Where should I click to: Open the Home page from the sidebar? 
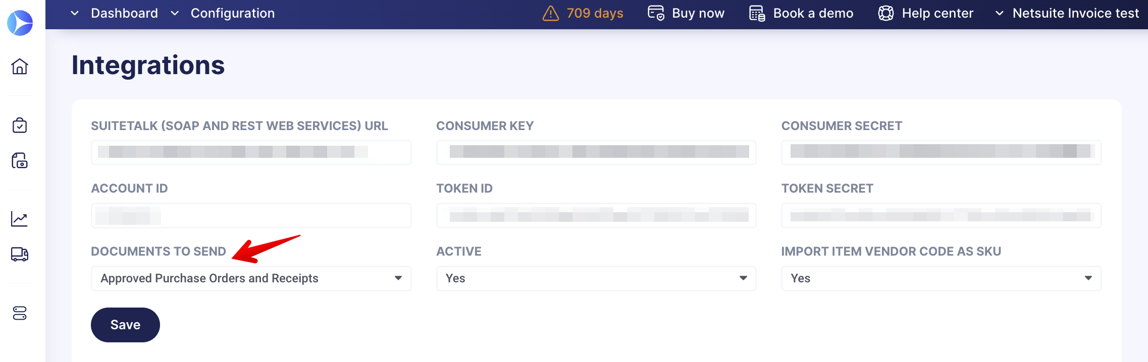[19, 66]
